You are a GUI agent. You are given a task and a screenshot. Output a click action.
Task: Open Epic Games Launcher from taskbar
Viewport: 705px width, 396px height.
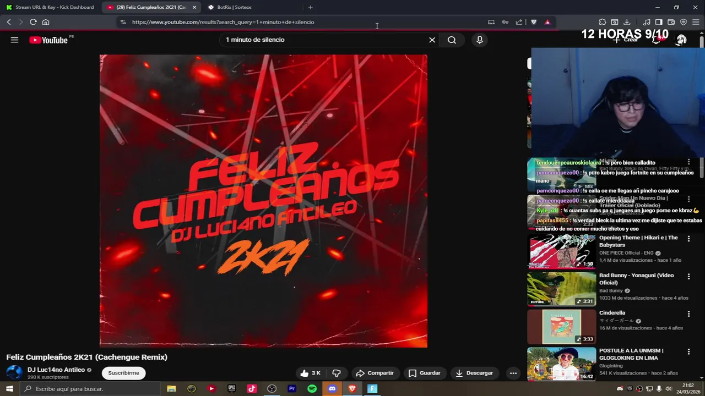tap(231, 389)
